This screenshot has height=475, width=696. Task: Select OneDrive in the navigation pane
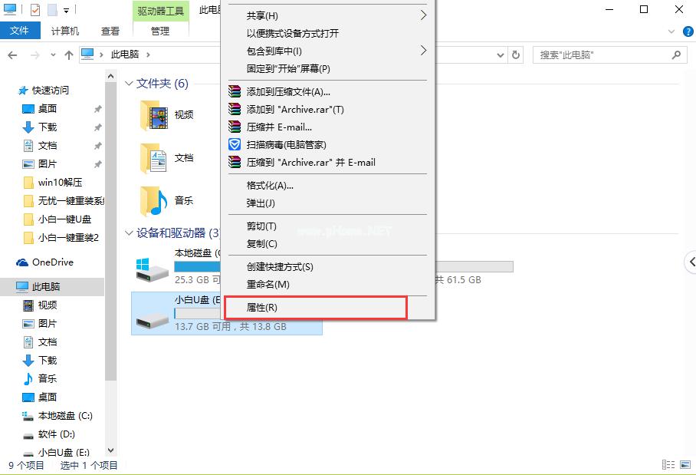(x=52, y=262)
